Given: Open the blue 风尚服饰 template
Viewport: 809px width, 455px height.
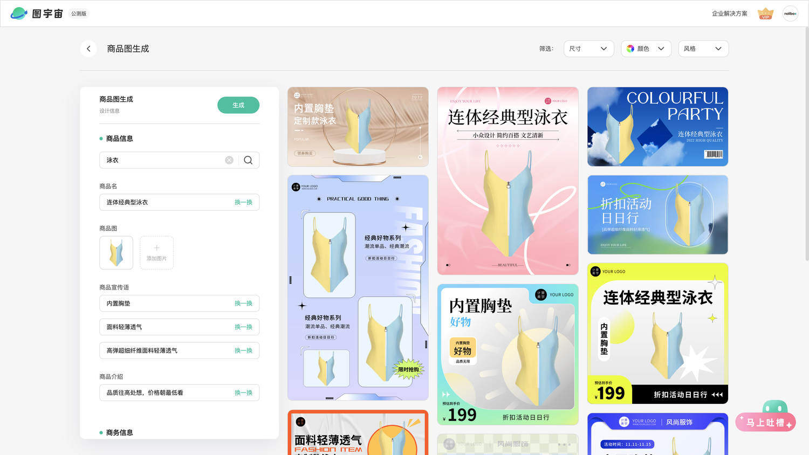Looking at the screenshot, I should [x=658, y=434].
